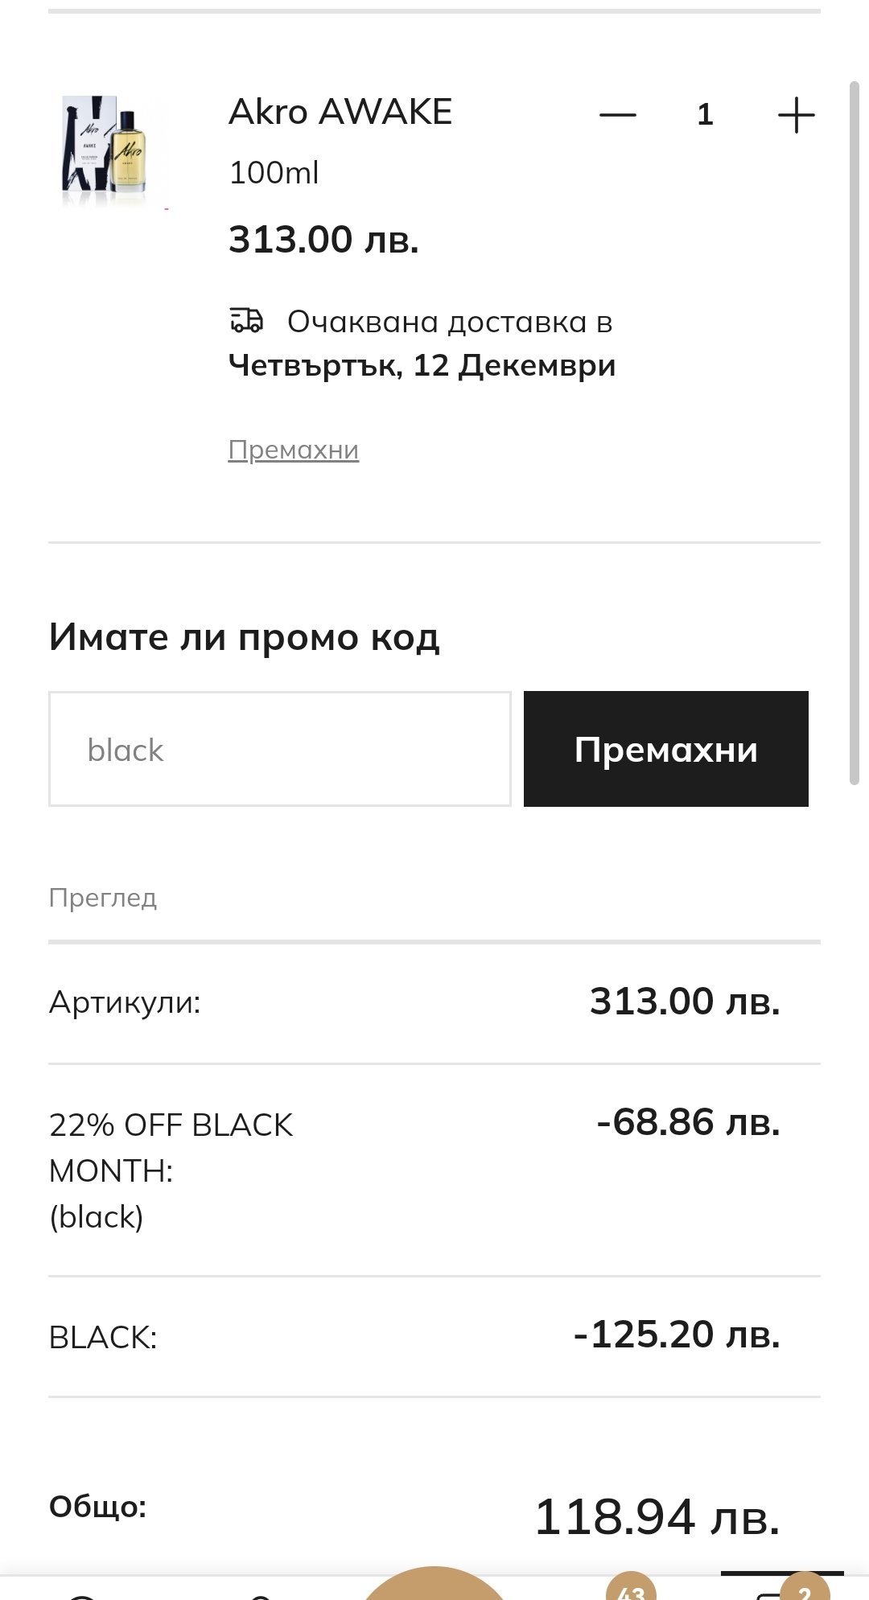Click the quantity value field showing 1
This screenshot has height=1600, width=869.
pos(706,115)
